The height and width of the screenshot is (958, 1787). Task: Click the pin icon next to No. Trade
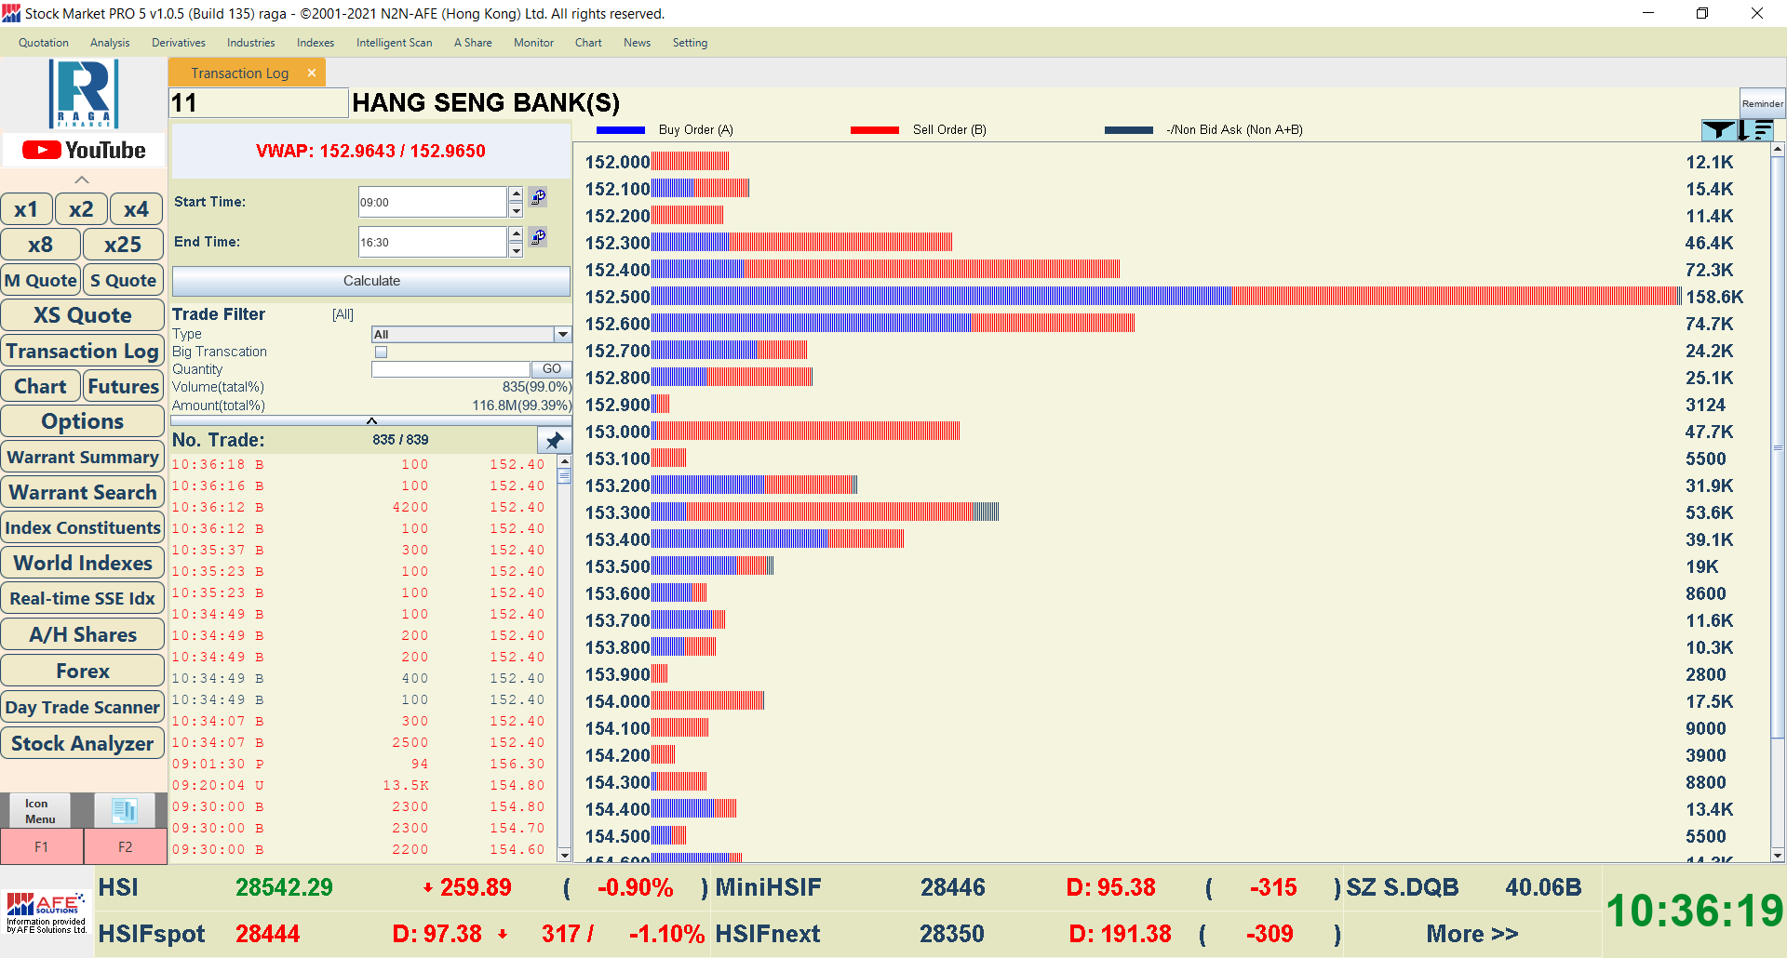[x=554, y=440]
